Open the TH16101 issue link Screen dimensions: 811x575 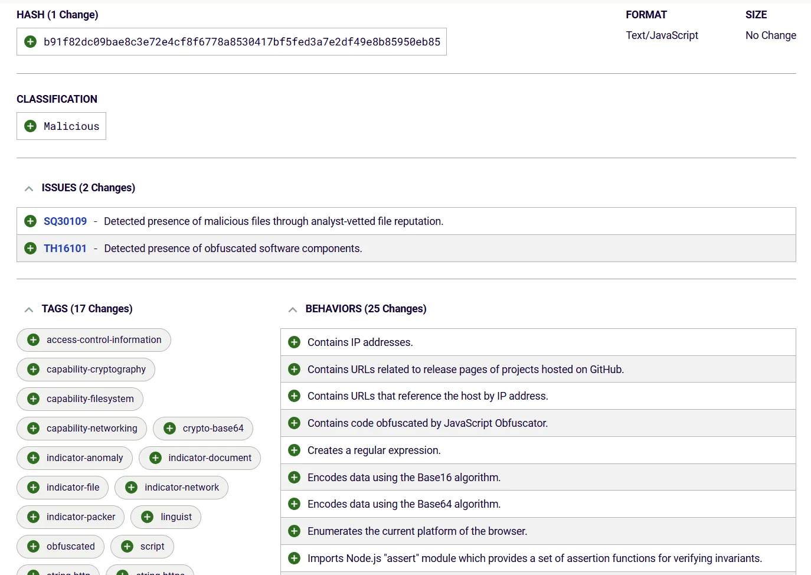(65, 248)
